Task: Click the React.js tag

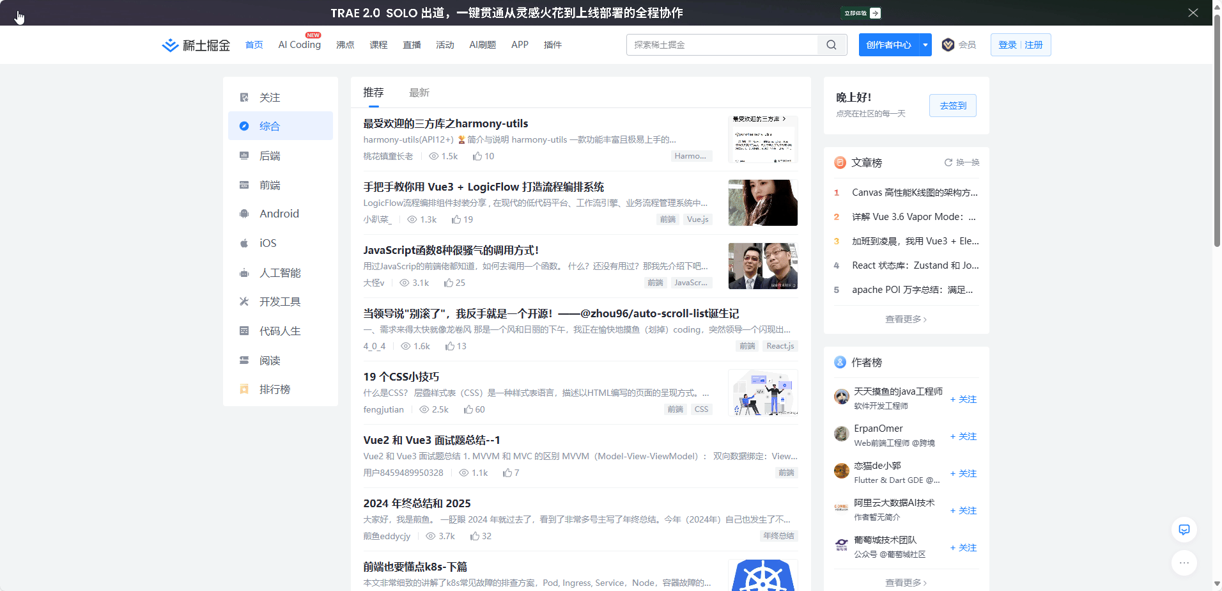Action: coord(780,346)
